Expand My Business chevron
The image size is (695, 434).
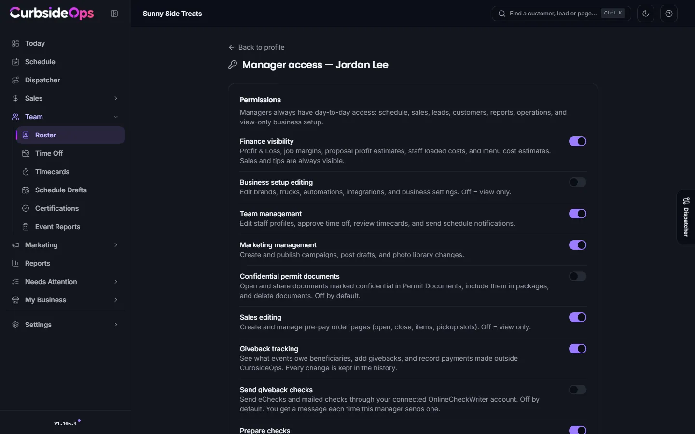click(116, 300)
